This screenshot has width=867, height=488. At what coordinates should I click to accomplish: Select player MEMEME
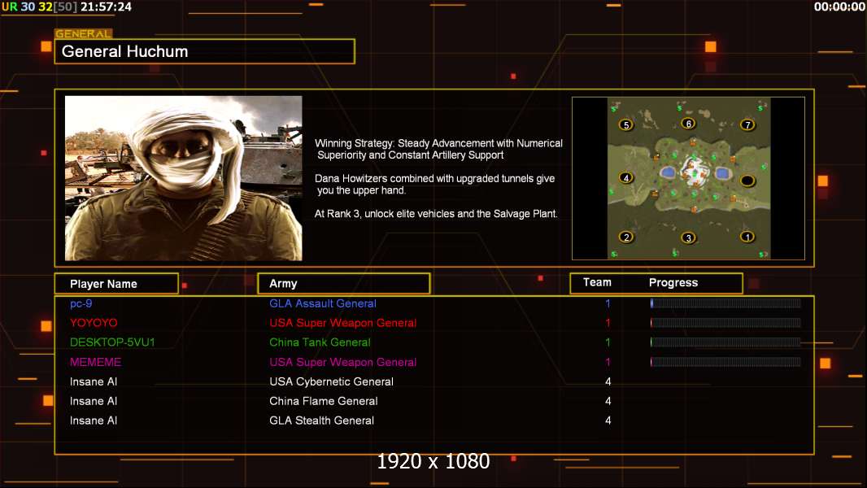[x=96, y=362]
